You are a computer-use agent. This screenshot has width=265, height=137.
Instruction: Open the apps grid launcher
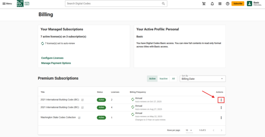220,3
